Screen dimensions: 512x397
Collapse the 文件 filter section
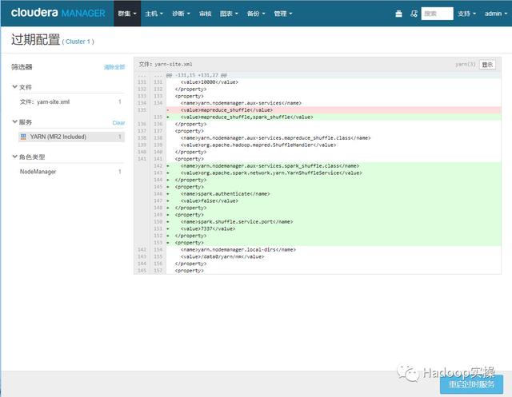coord(22,87)
